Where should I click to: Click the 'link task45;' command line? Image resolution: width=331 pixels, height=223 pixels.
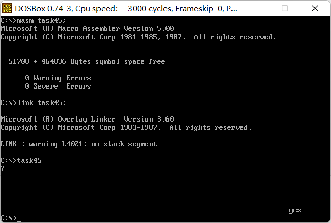[33, 102]
